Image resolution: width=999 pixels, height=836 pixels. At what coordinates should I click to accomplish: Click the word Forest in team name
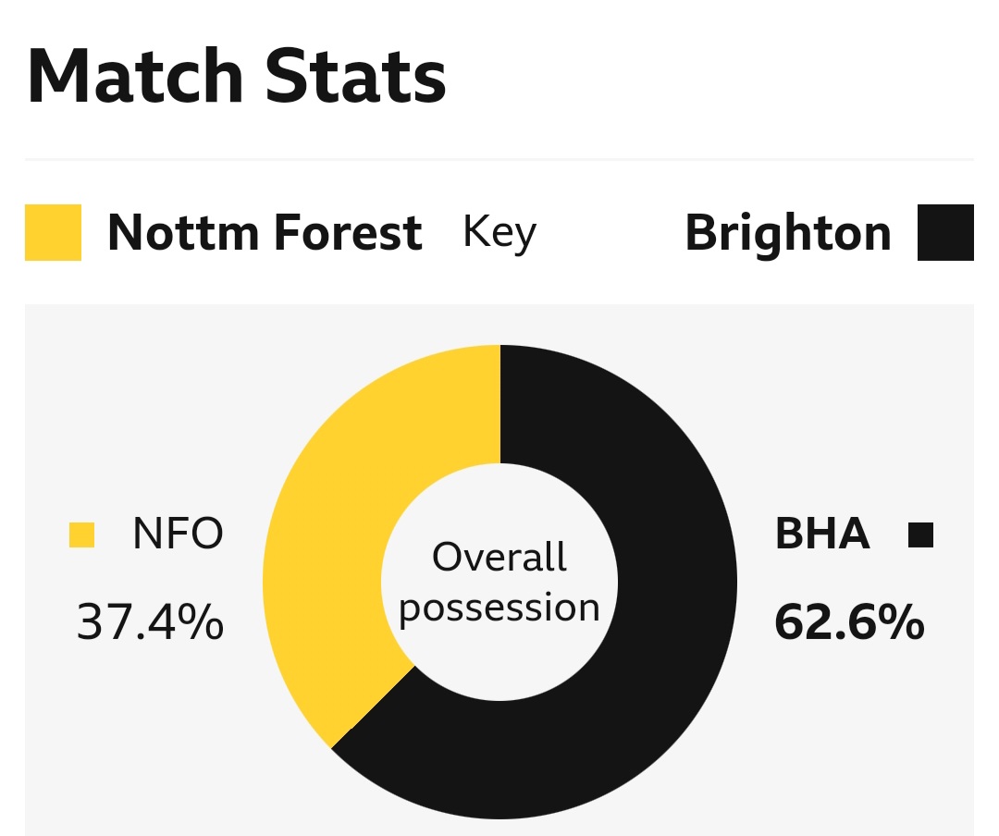[348, 232]
